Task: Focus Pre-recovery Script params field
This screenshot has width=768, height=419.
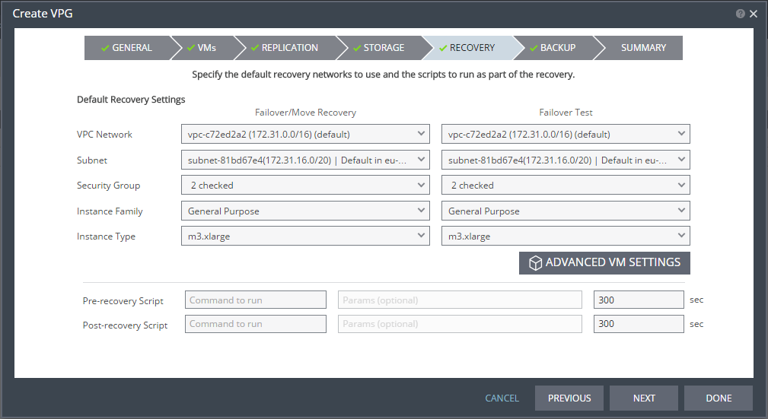Action: tap(460, 300)
